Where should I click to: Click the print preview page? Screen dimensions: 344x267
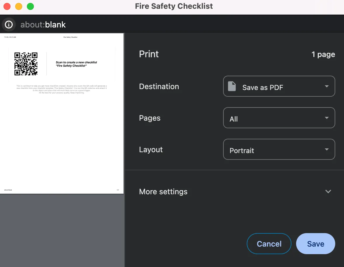tap(62, 113)
